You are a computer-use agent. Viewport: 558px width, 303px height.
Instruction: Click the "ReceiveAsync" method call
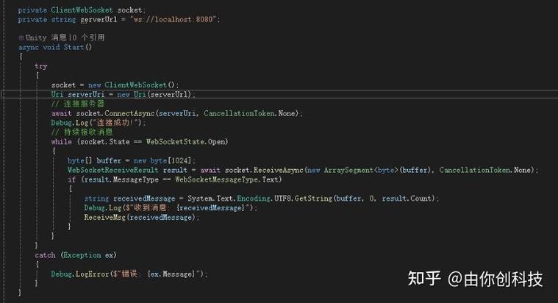point(279,170)
